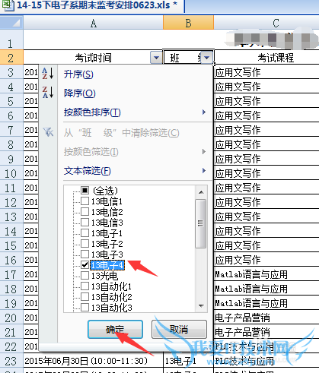The height and width of the screenshot is (373, 319).
Task: Click the 确定 button
Action: 115,329
